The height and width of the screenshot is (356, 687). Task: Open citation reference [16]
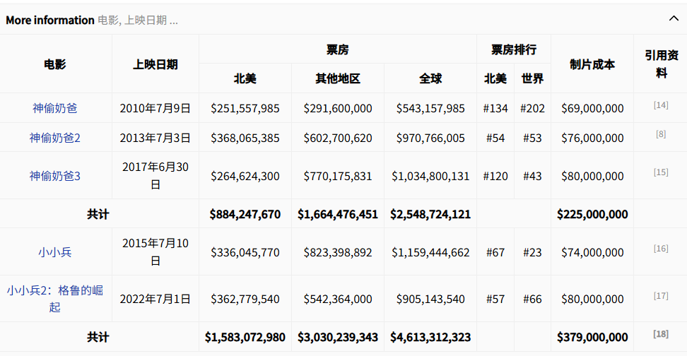pos(661,249)
